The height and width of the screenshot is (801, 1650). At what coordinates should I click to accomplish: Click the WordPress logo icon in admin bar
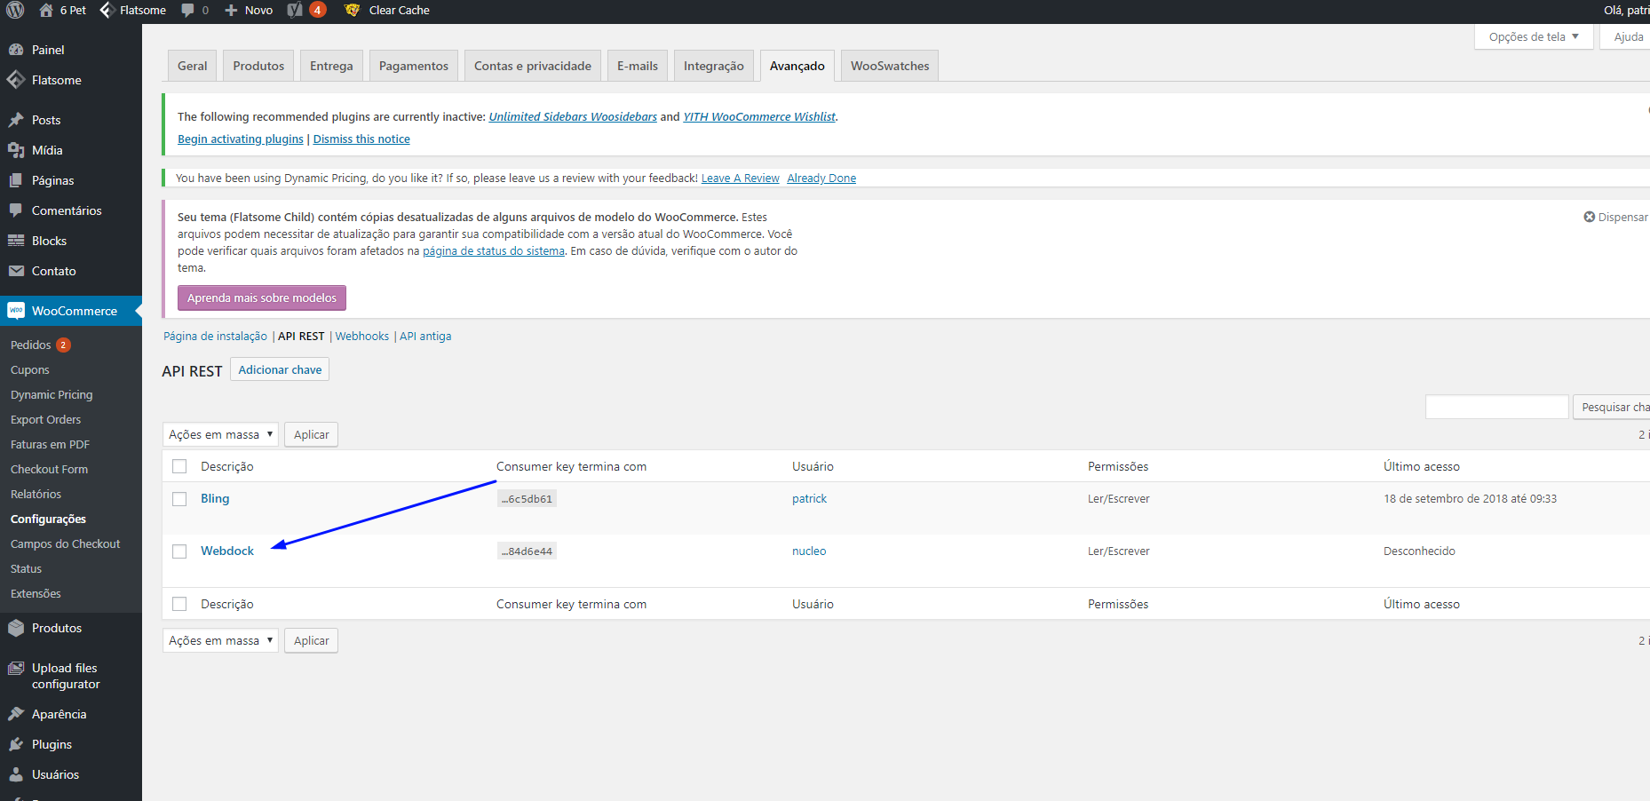pyautogui.click(x=15, y=10)
